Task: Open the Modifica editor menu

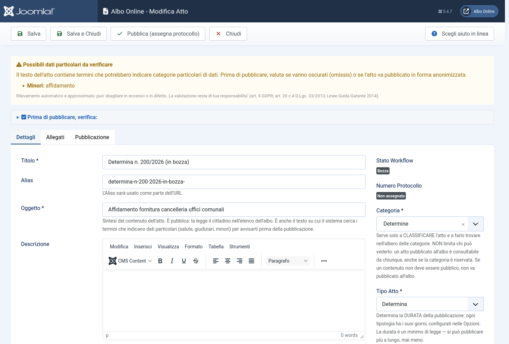Action: pos(119,247)
